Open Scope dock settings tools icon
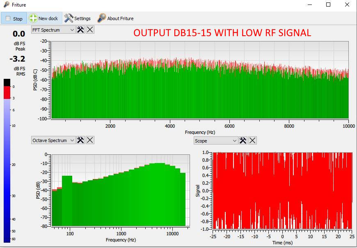 click(x=243, y=140)
